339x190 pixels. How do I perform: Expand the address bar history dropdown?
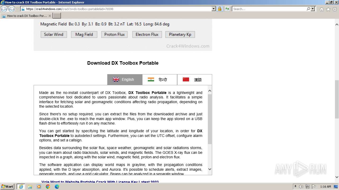[x=214, y=9]
